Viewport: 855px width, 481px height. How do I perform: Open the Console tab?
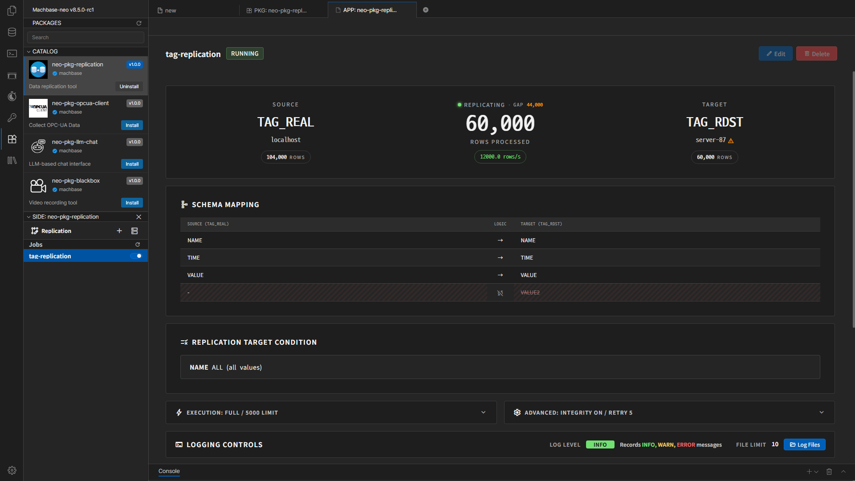tap(169, 471)
